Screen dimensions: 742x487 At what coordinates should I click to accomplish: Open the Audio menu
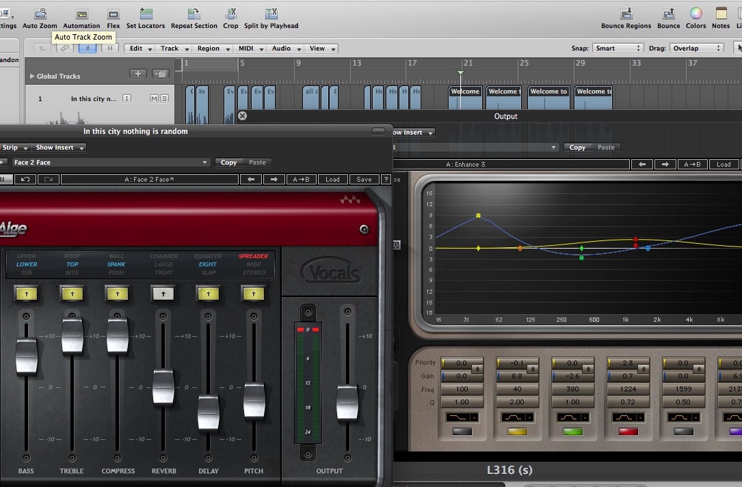pyautogui.click(x=285, y=48)
